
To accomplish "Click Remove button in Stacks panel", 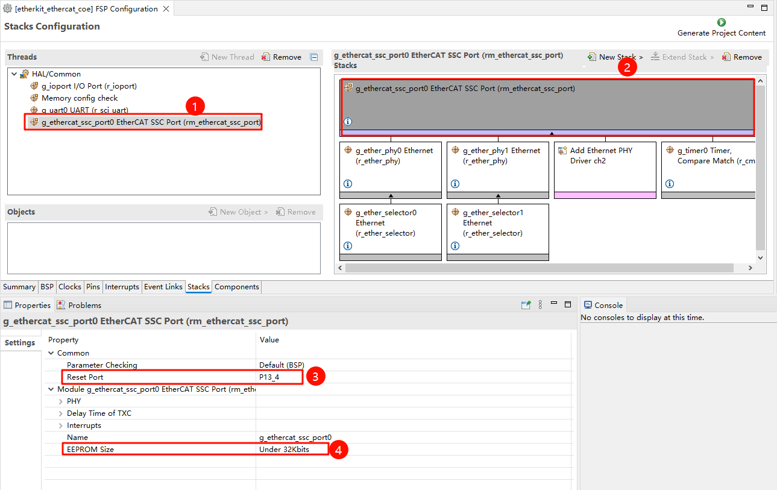I will coord(742,57).
